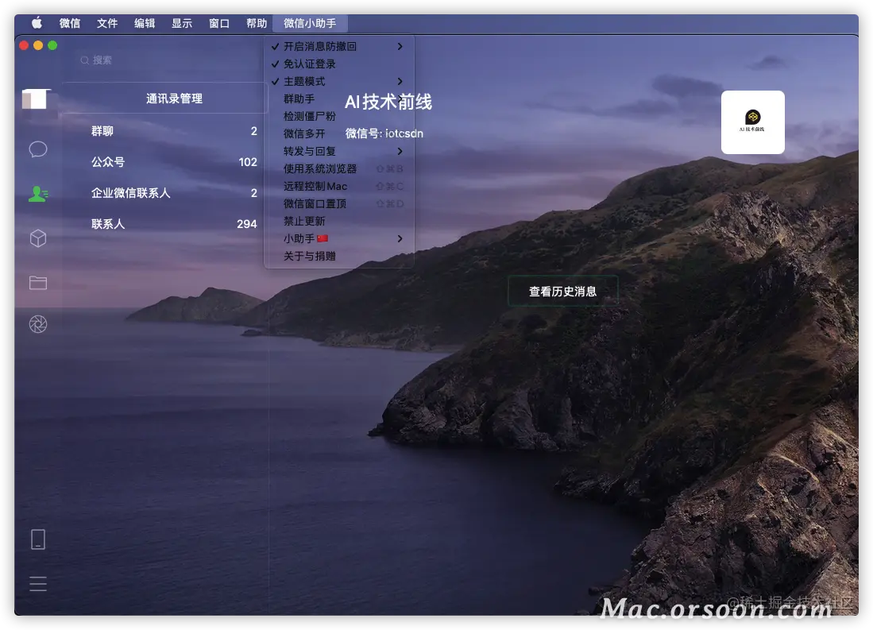Open the 窗口 menu

point(218,23)
